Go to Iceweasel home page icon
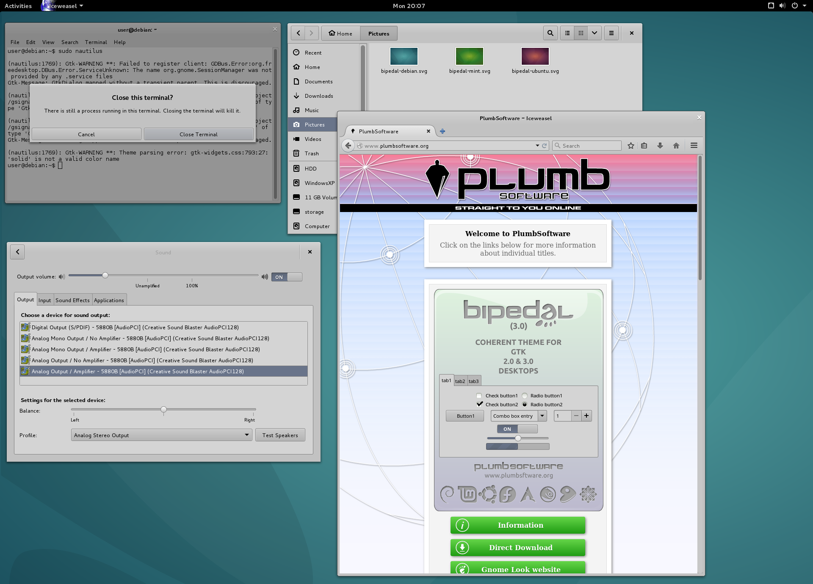 pos(676,146)
